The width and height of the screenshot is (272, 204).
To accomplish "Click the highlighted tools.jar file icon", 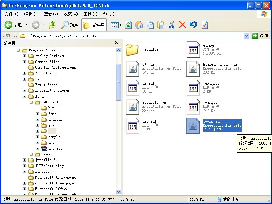I will coord(193,126).
